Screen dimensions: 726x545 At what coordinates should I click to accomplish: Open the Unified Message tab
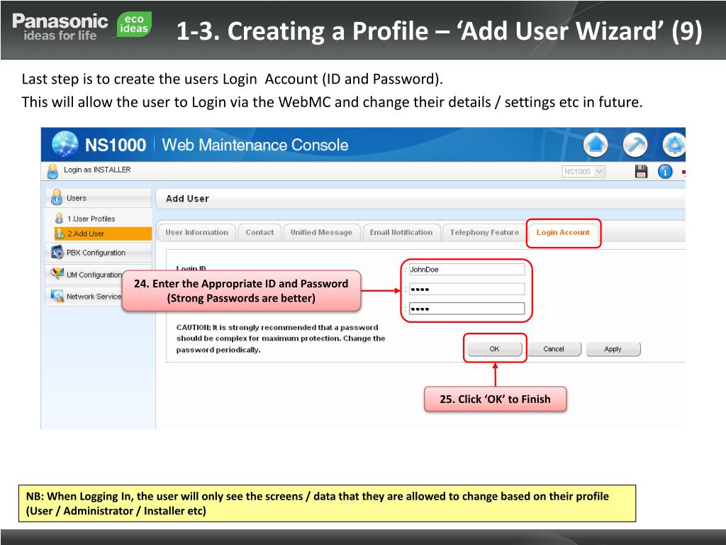point(321,232)
